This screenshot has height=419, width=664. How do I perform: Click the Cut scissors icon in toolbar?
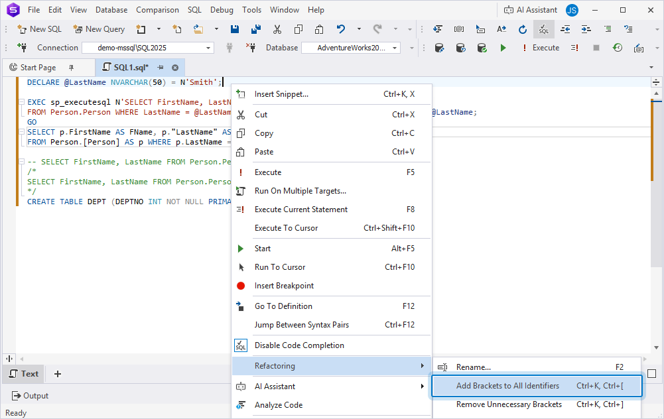pyautogui.click(x=277, y=29)
